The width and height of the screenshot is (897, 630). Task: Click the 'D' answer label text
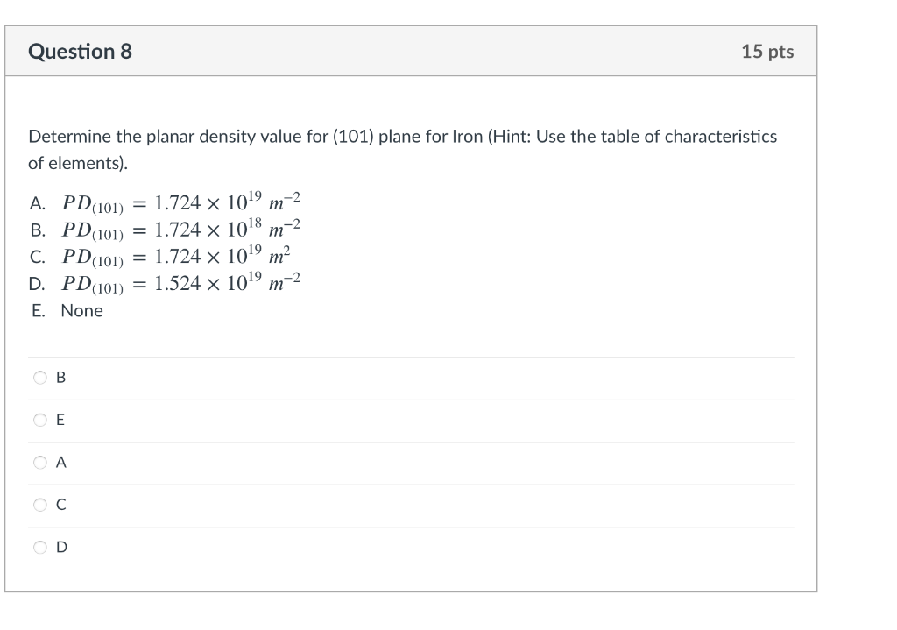(x=60, y=547)
